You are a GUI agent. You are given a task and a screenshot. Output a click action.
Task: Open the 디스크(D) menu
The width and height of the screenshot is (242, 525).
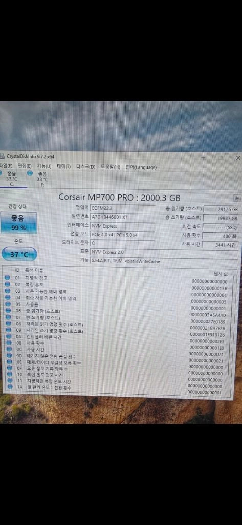(85, 167)
